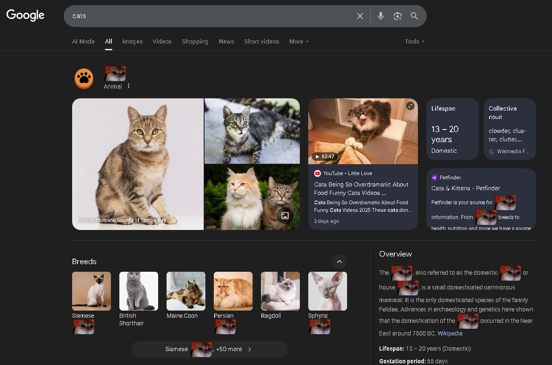Open the Shopping tab

click(x=195, y=41)
